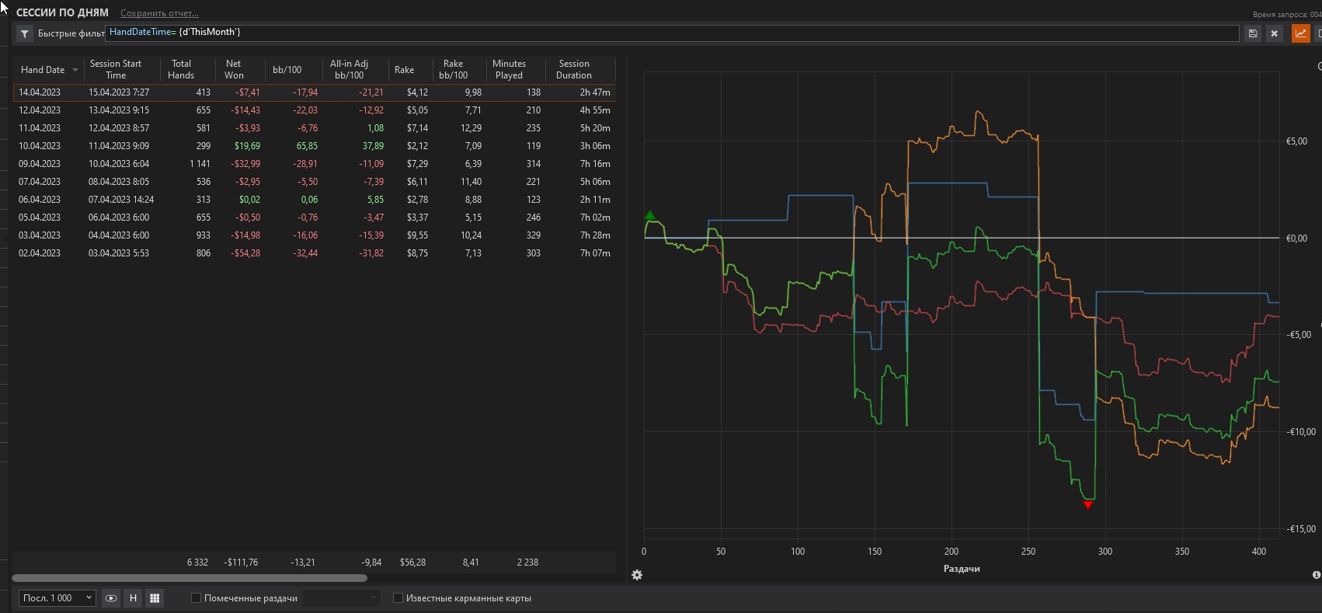The width and height of the screenshot is (1322, 613).
Task: Sort by Net Won column header
Action: (234, 69)
